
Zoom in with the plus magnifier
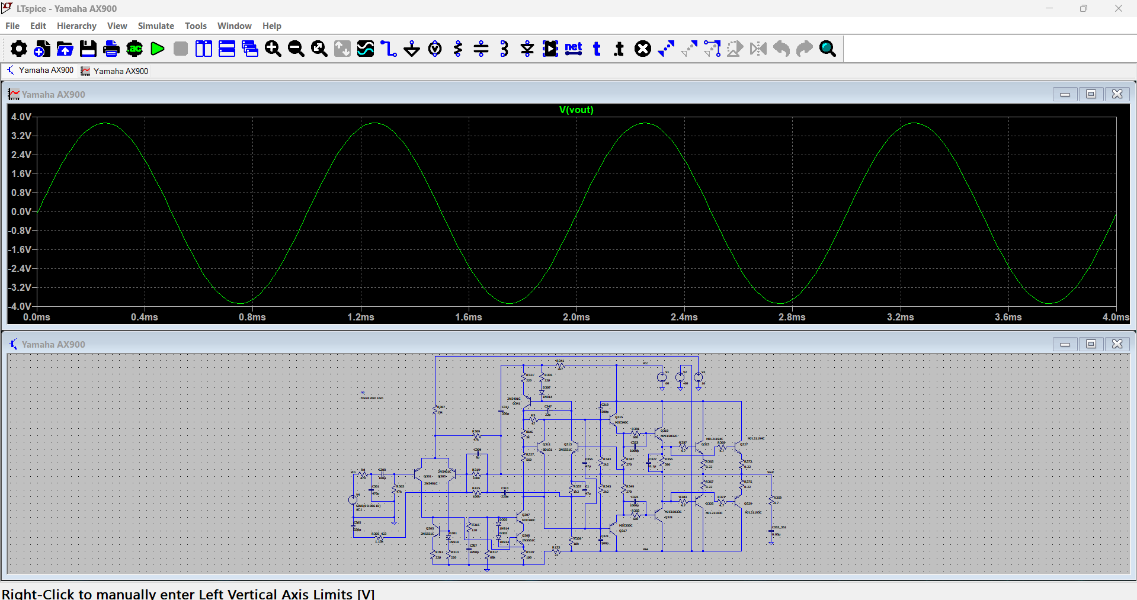click(x=273, y=49)
